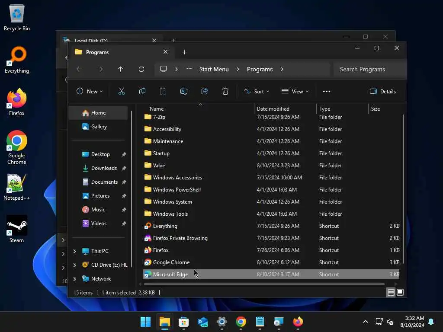The width and height of the screenshot is (443, 332).
Task: Open the New dropdown menu
Action: tap(90, 92)
